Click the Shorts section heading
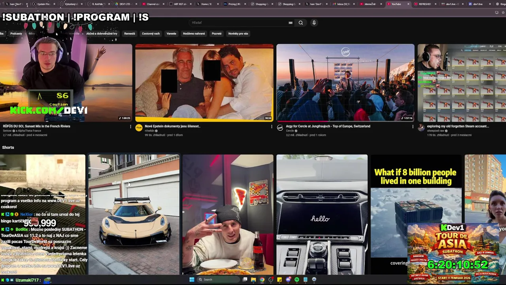Image resolution: width=506 pixels, height=285 pixels. pyautogui.click(x=8, y=147)
